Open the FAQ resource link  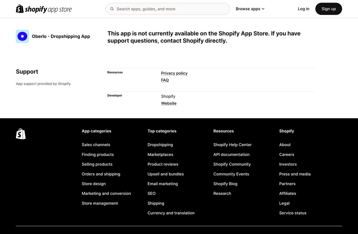[x=165, y=80]
